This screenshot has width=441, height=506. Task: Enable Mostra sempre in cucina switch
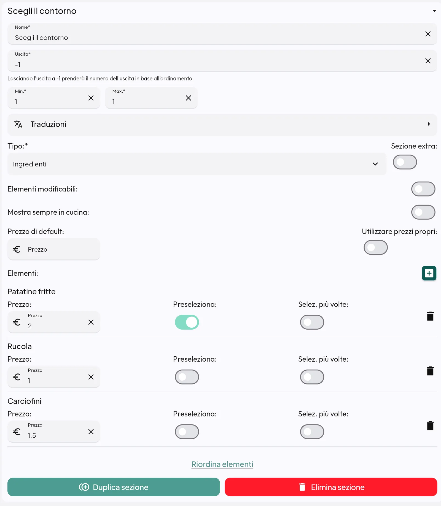pyautogui.click(x=423, y=212)
